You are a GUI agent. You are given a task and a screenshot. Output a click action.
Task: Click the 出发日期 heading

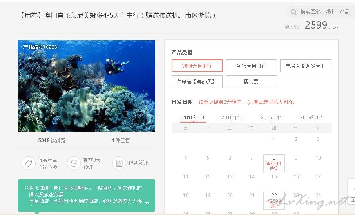pos(182,102)
